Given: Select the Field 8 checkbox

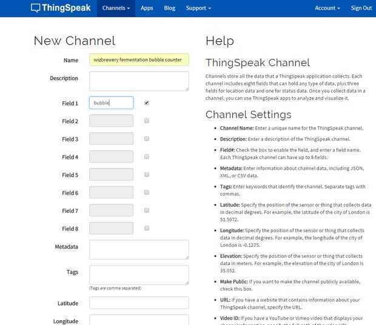Looking at the screenshot, I should click(x=147, y=228).
